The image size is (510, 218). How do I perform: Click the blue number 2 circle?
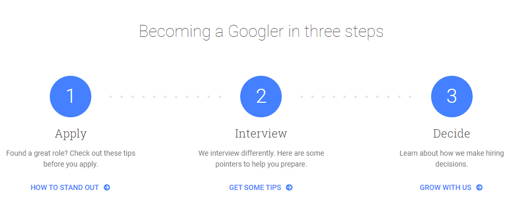point(261,97)
